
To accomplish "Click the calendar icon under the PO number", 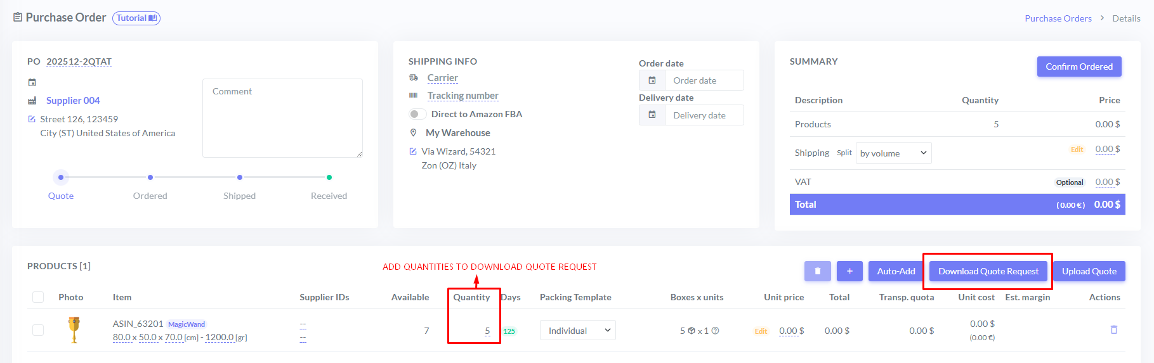I will point(32,82).
